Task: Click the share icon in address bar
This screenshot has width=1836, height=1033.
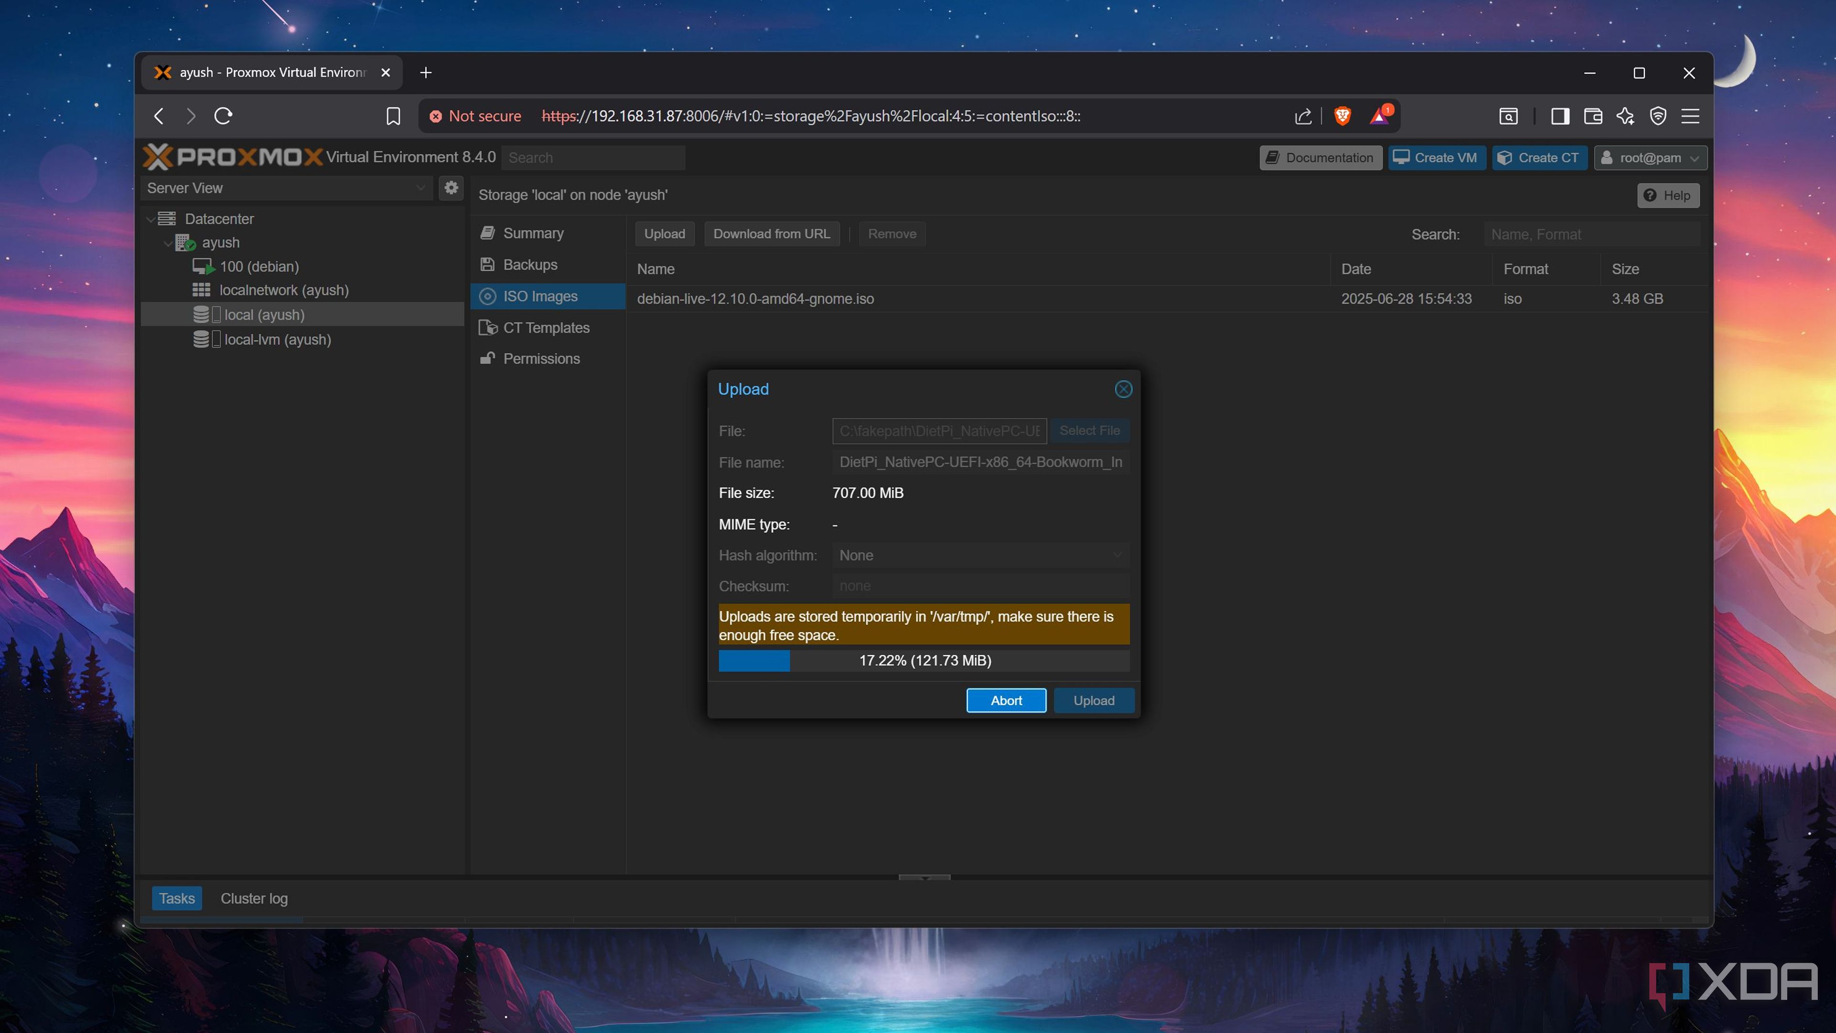Action: click(x=1302, y=116)
